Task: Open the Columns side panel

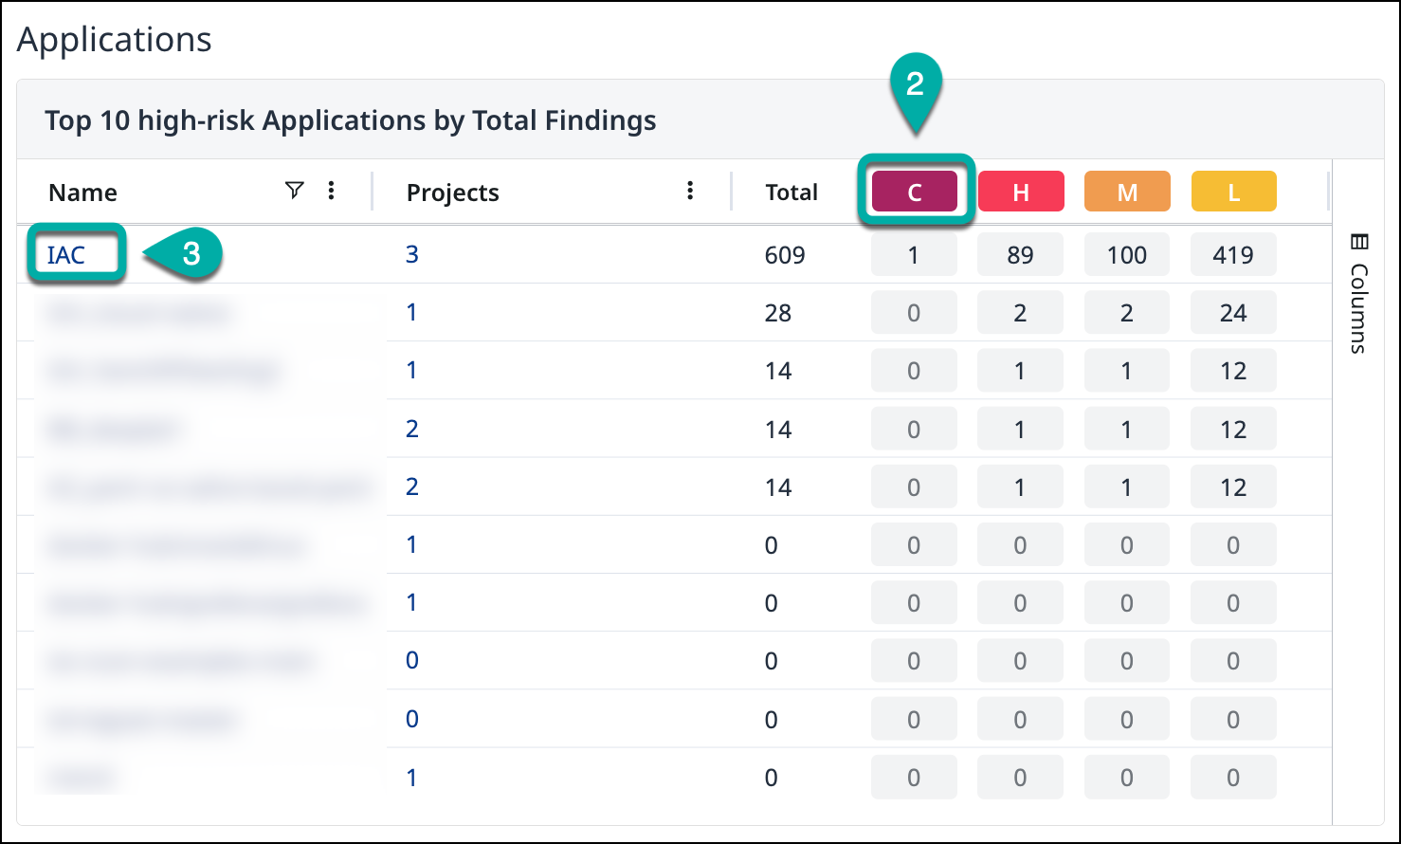Action: [1357, 293]
